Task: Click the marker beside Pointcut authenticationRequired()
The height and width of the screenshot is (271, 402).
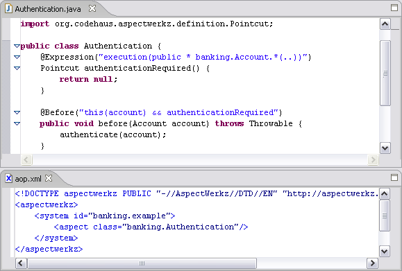Action: click(17, 68)
